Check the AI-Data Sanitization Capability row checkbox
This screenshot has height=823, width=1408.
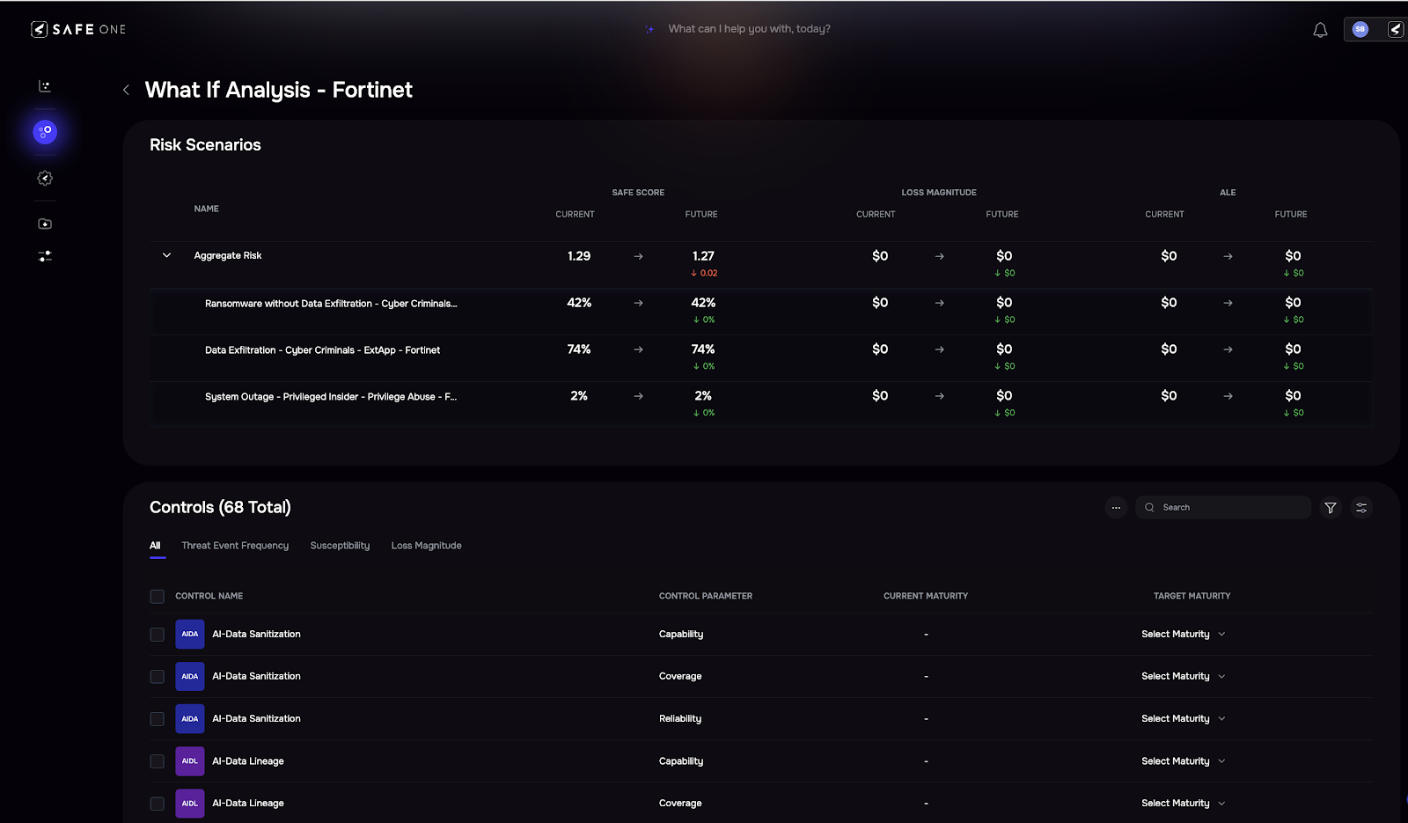pyautogui.click(x=157, y=635)
